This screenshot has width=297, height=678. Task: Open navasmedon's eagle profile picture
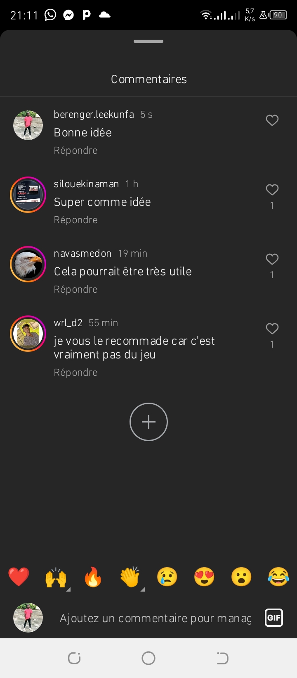coord(28,264)
